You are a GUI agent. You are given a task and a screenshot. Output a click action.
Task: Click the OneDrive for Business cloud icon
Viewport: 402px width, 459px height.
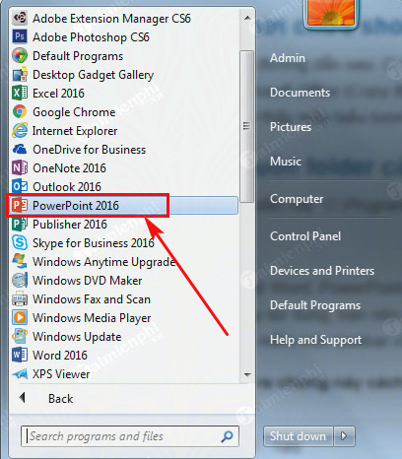coord(20,149)
